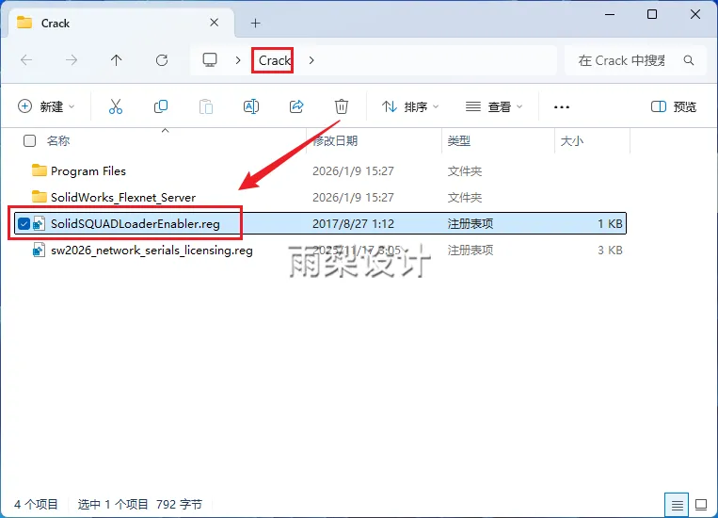Screen dimensions: 718x518
Task: Go back with the left arrow
Action: click(x=26, y=60)
